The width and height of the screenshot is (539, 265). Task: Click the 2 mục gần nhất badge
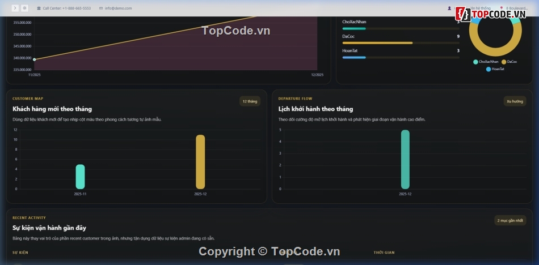(x=510, y=220)
